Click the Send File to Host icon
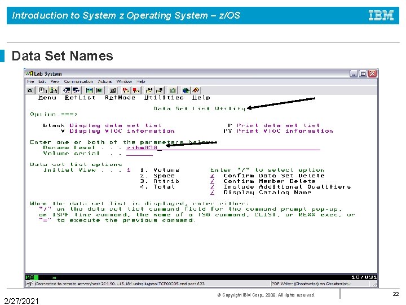Image resolution: width=406 pixels, height=305 pixels. [67, 90]
